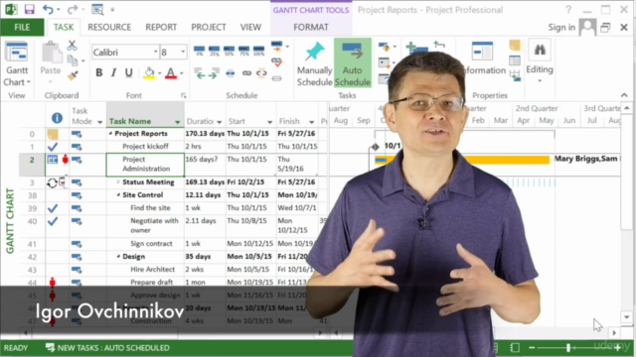636x357 pixels.
Task: Click the Copy icon in Clipboard group
Action: tap(73, 60)
